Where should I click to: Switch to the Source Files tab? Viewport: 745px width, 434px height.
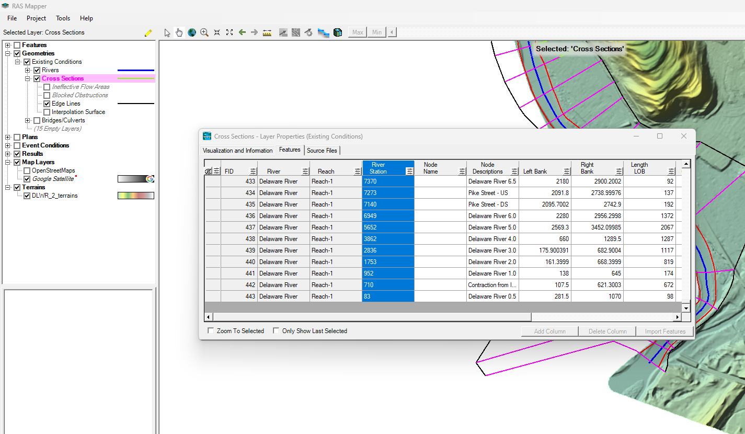322,151
